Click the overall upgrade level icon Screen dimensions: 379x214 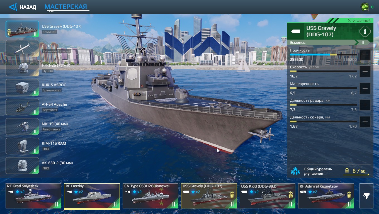tap(295, 171)
